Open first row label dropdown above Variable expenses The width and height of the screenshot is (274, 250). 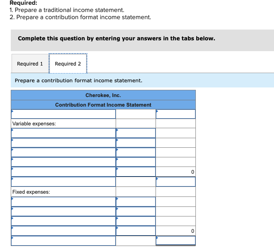point(63,114)
